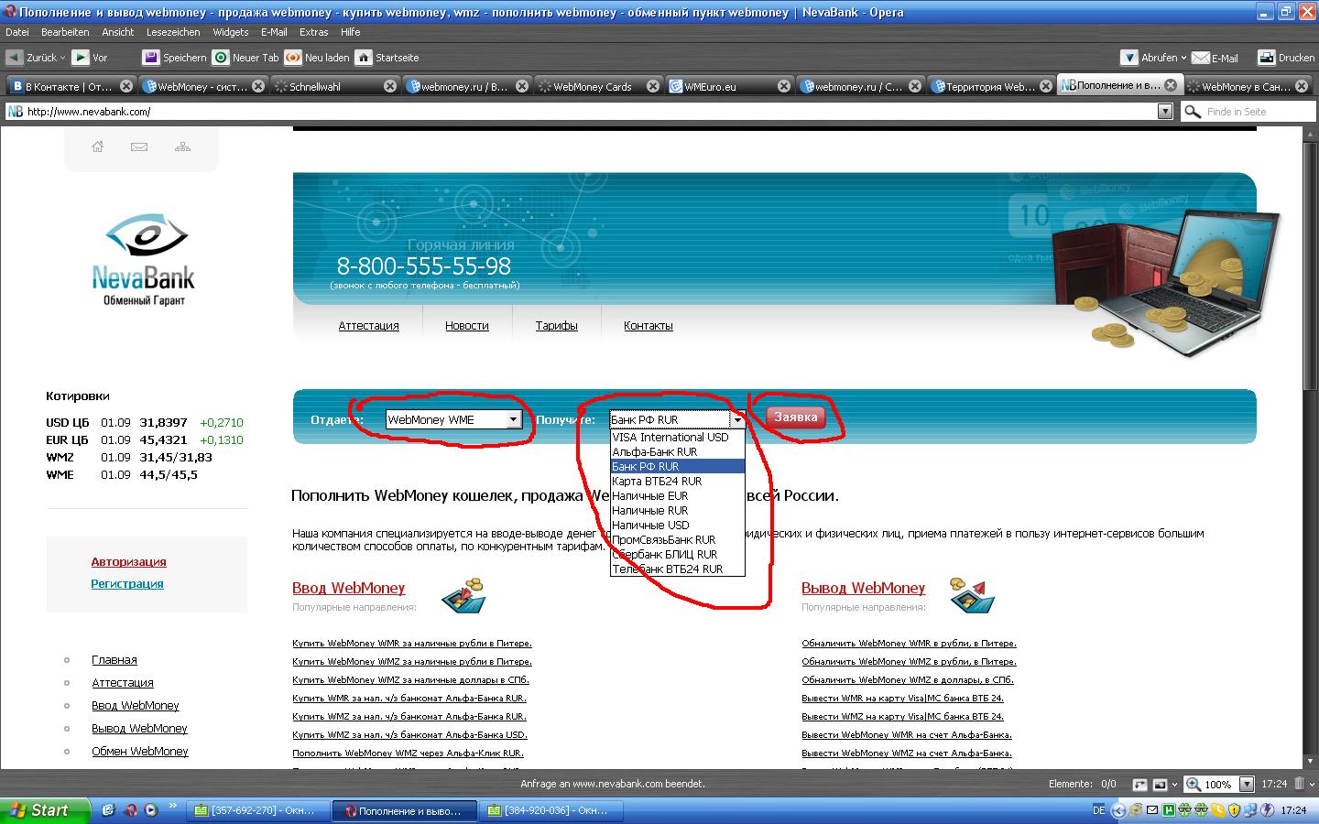Screen dimensions: 1319x824
Task: Click the icon beside Ввод WebMoney heading
Action: click(x=463, y=595)
